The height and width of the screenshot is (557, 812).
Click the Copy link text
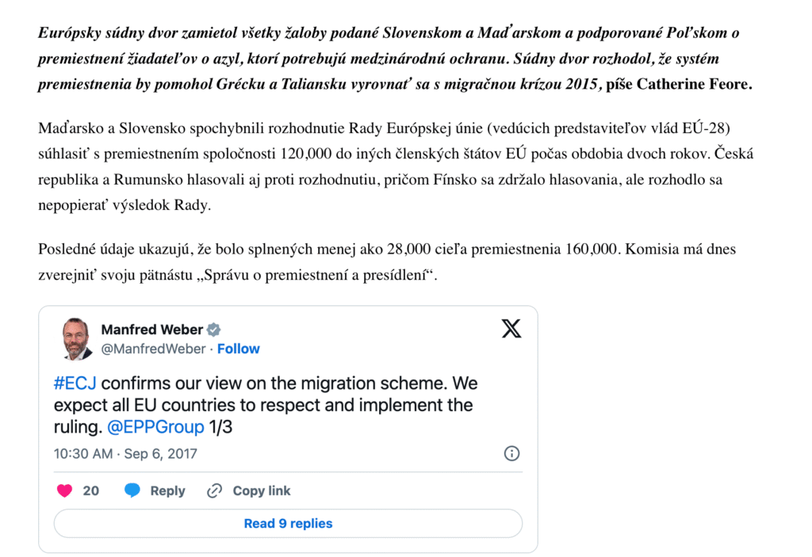click(262, 490)
